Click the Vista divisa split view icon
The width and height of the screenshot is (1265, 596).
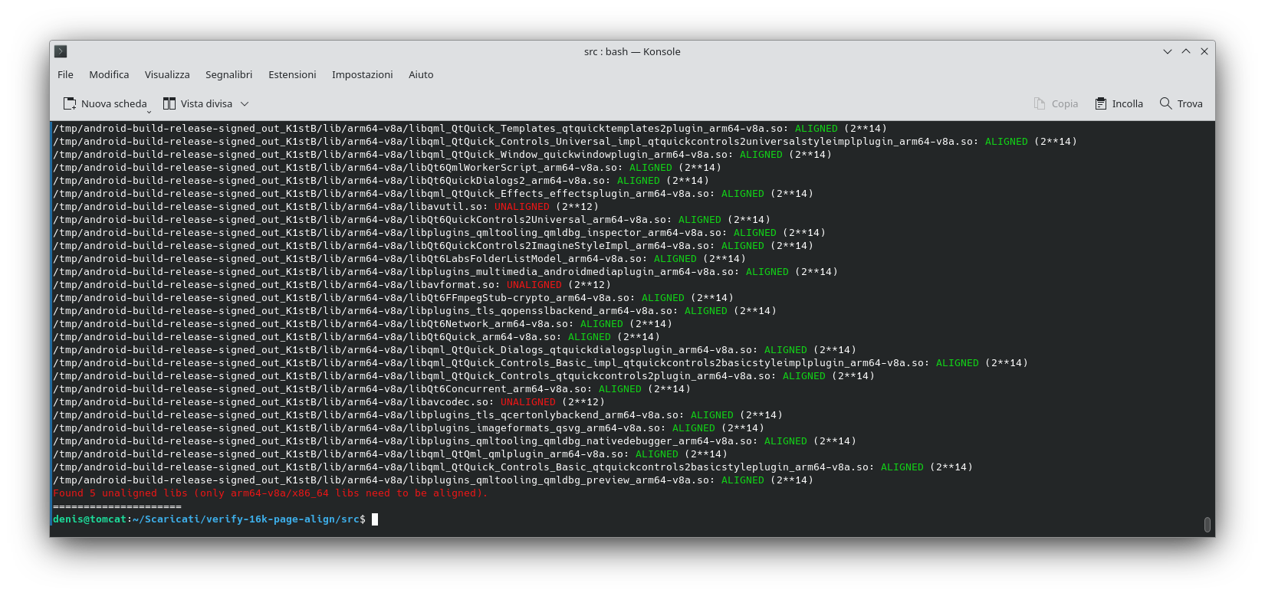pyautogui.click(x=169, y=103)
